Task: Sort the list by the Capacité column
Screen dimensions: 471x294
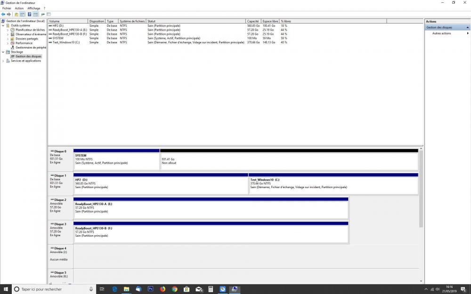Action: tap(253, 21)
